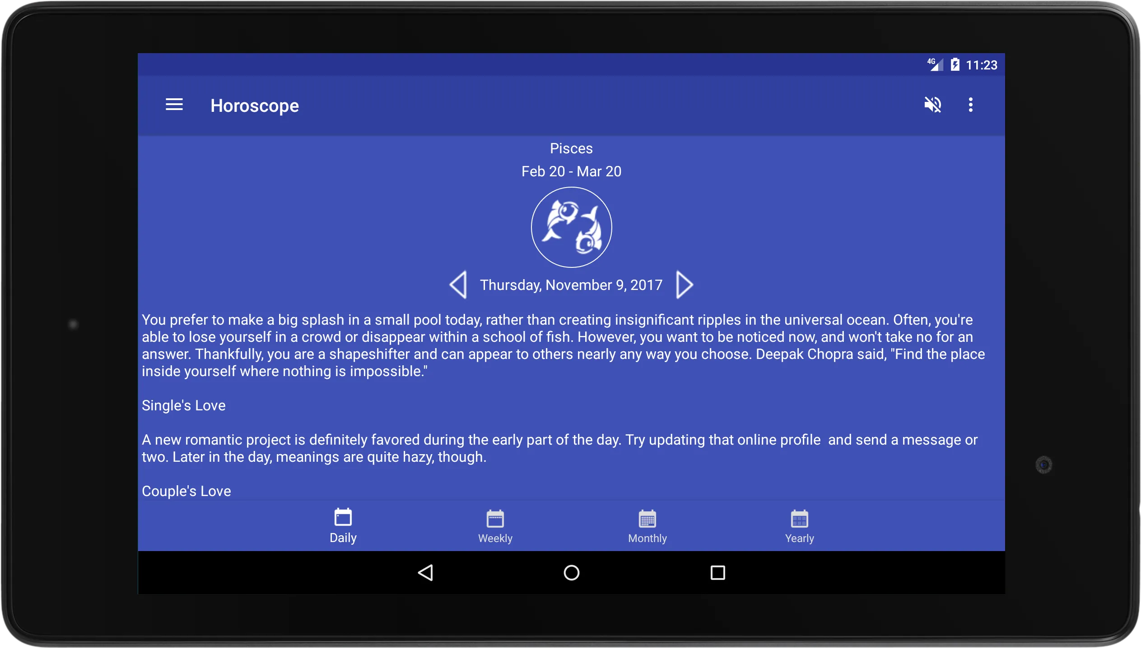Viewport: 1141px width, 648px height.
Task: Open the hamburger navigation menu
Action: (175, 104)
